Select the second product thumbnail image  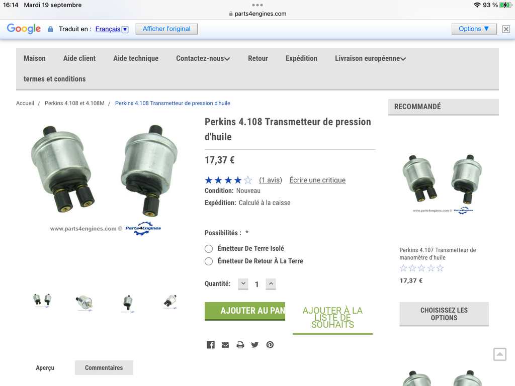[x=84, y=302]
